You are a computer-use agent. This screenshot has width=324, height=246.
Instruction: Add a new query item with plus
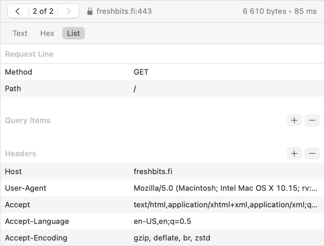pos(294,120)
